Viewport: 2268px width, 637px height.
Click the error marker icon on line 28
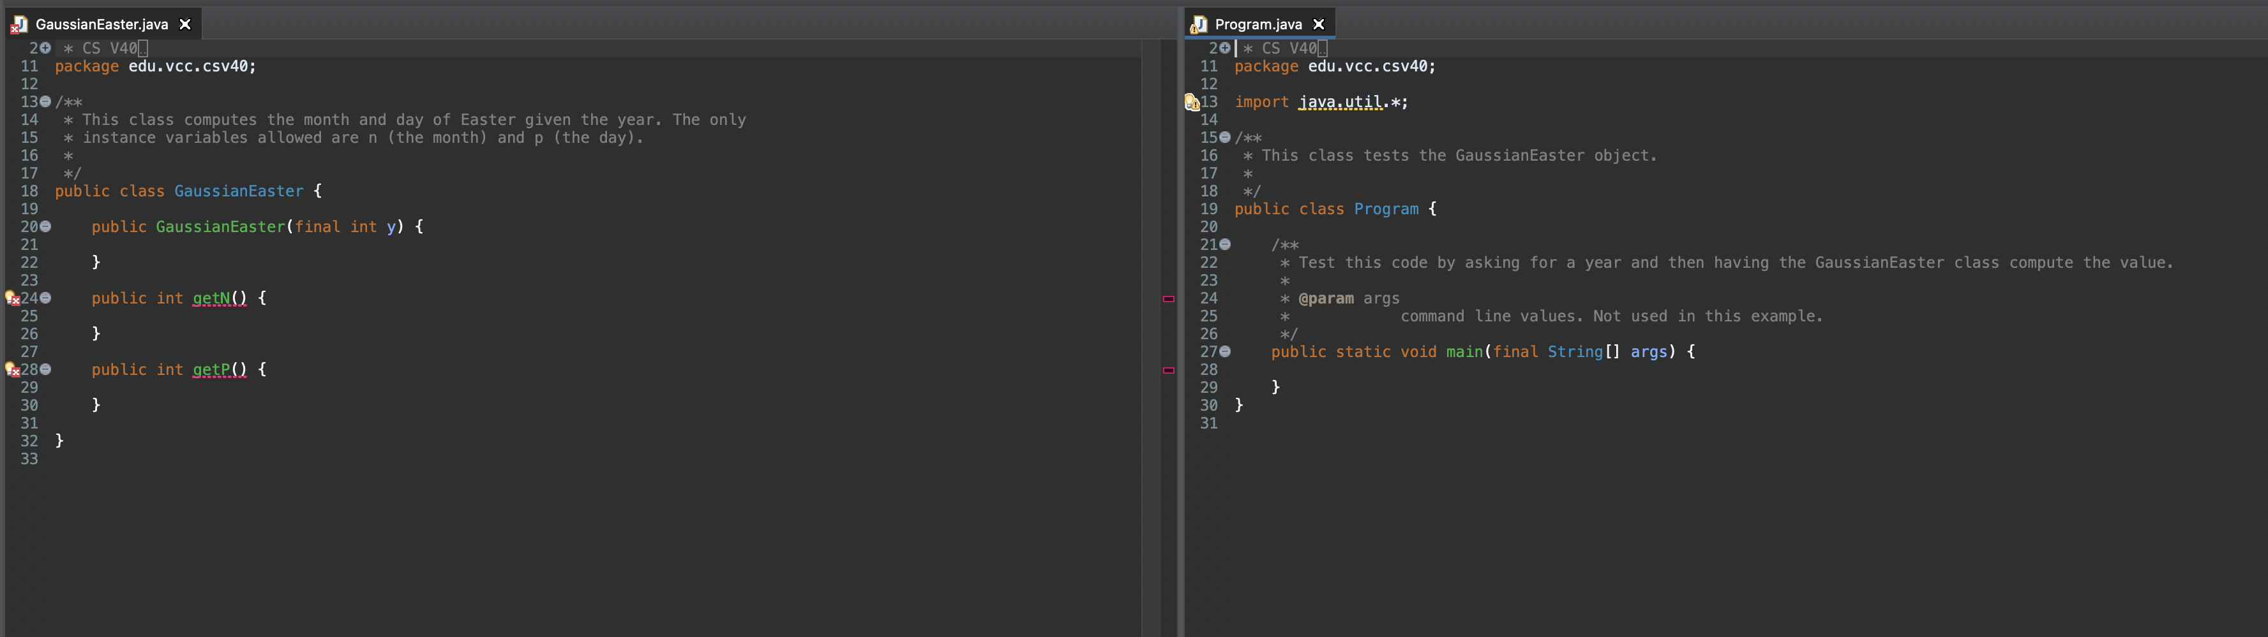tap(12, 370)
